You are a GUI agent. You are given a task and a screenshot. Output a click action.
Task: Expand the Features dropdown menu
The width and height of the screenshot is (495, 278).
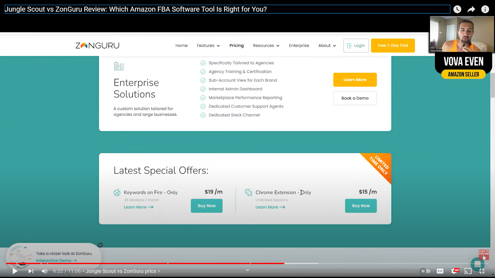tap(208, 45)
